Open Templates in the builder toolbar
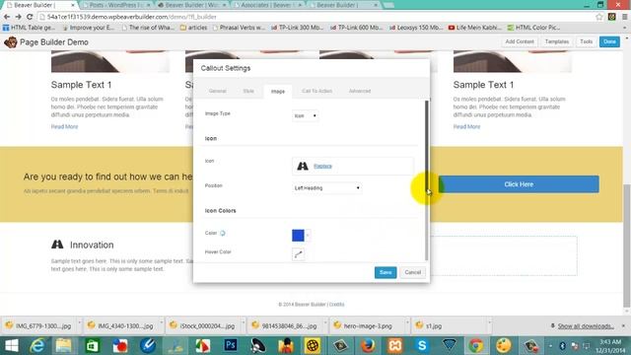Image resolution: width=631 pixels, height=355 pixels. click(x=556, y=41)
